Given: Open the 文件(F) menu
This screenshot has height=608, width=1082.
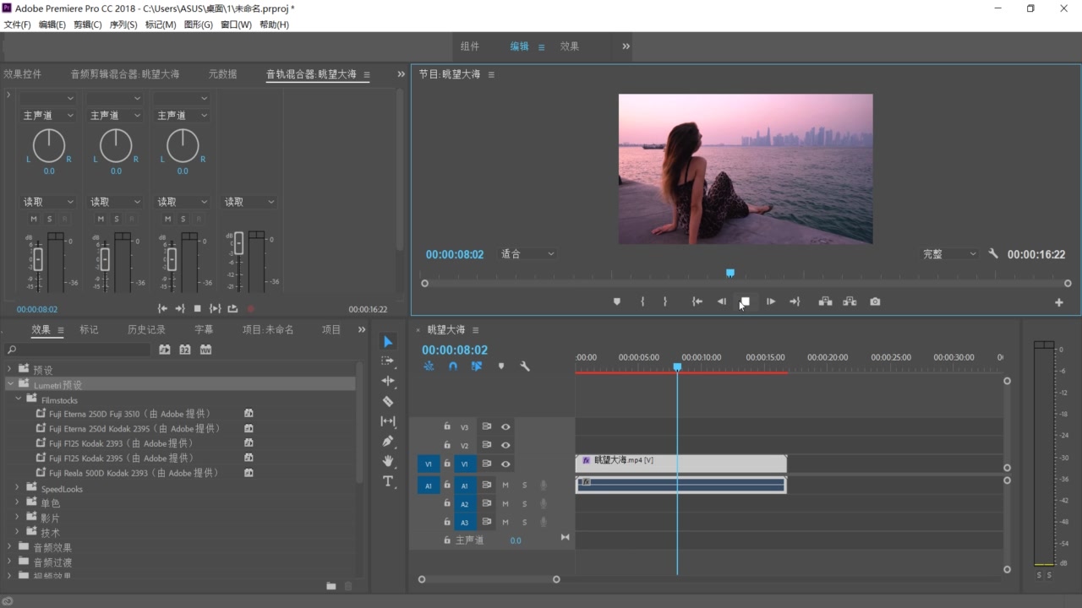Looking at the screenshot, I should pyautogui.click(x=17, y=24).
